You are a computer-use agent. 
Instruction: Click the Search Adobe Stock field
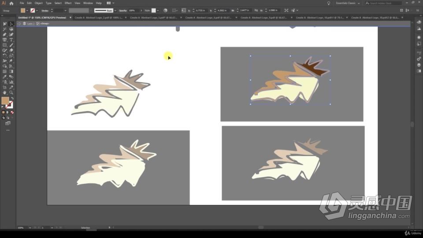[x=383, y=3]
